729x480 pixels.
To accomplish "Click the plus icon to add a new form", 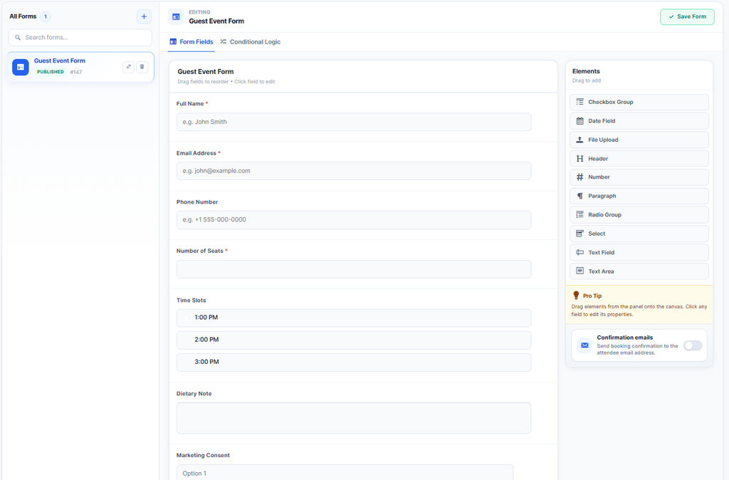I will coord(144,17).
